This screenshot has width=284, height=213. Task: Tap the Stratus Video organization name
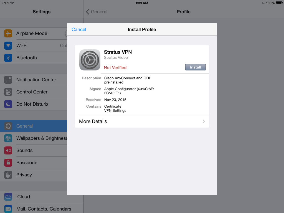tap(116, 58)
